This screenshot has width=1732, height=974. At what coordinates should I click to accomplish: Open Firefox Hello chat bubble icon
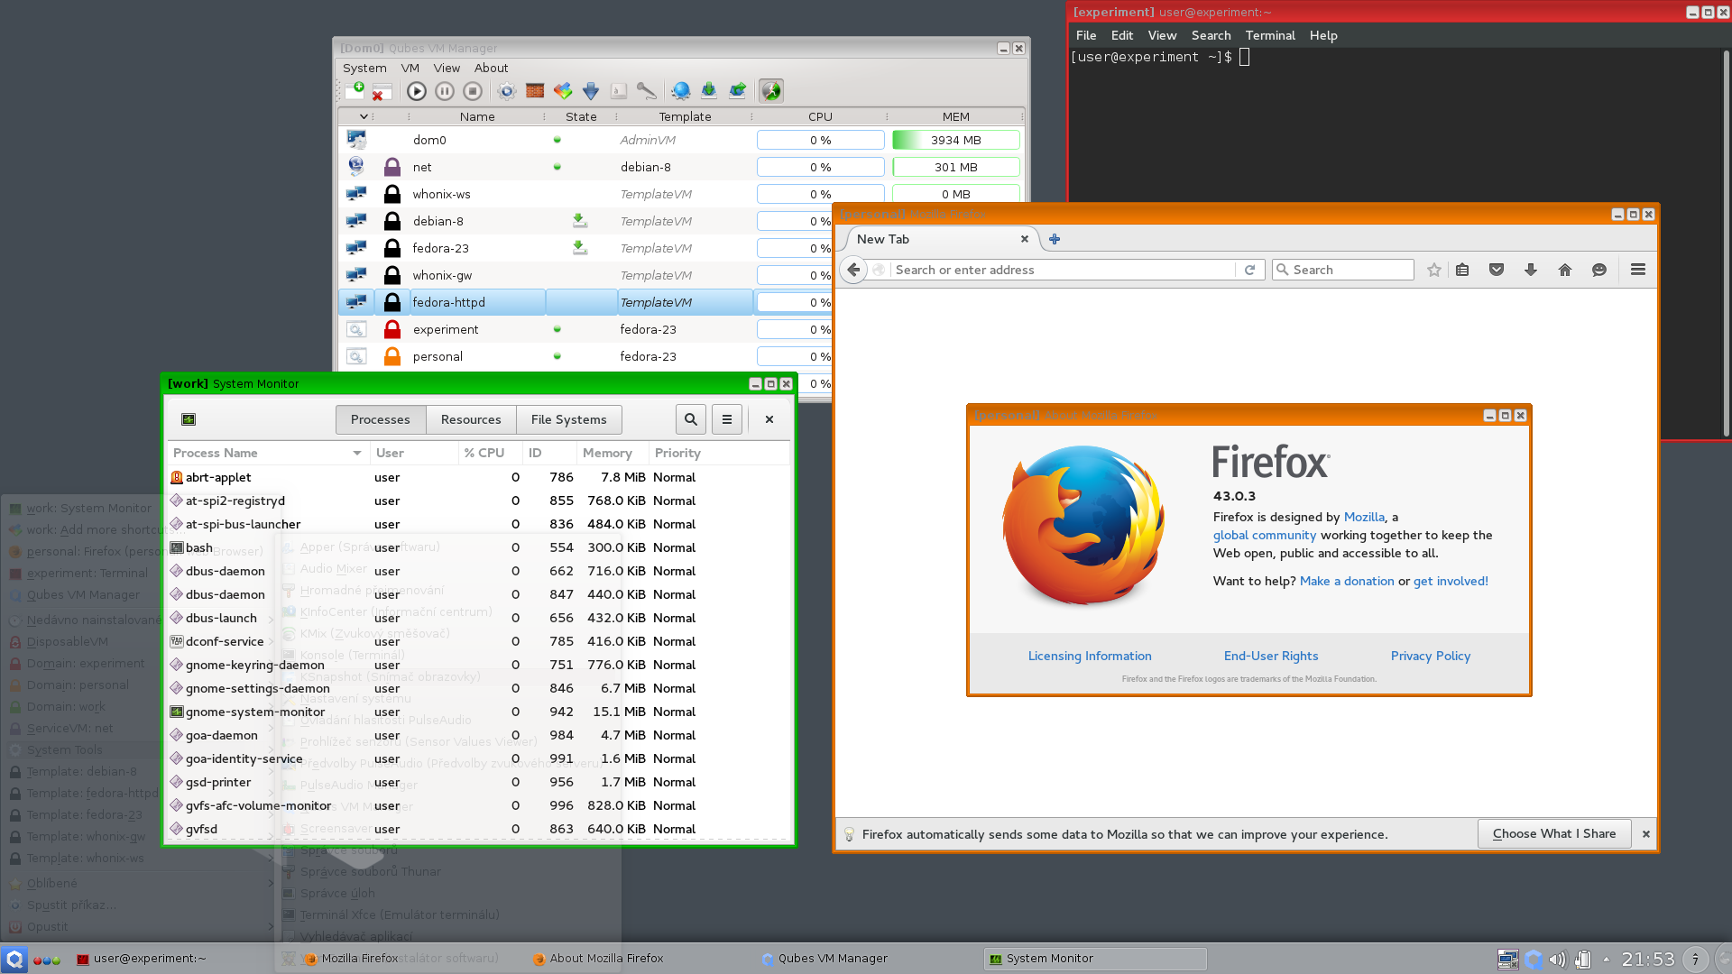tap(1599, 270)
